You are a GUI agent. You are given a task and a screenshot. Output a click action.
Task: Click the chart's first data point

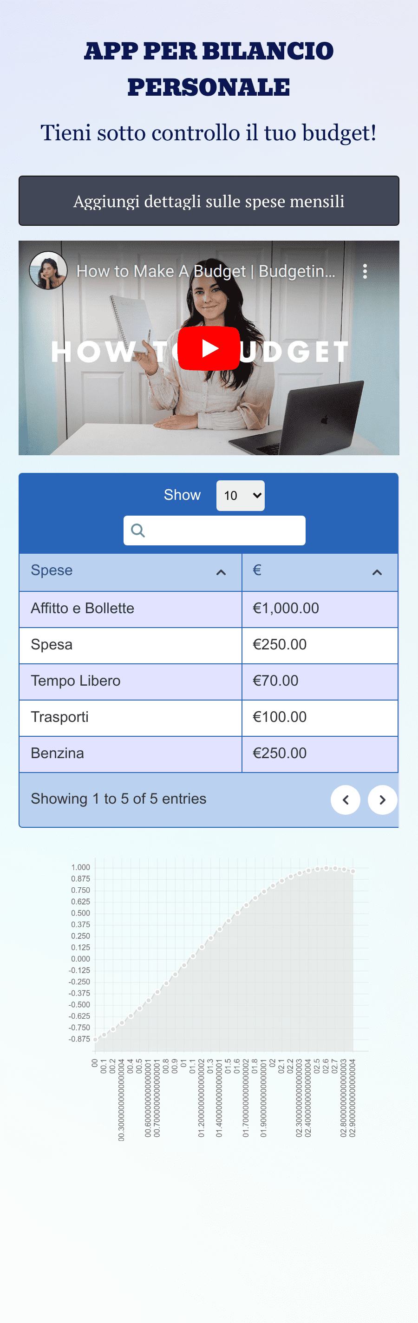(x=95, y=1039)
